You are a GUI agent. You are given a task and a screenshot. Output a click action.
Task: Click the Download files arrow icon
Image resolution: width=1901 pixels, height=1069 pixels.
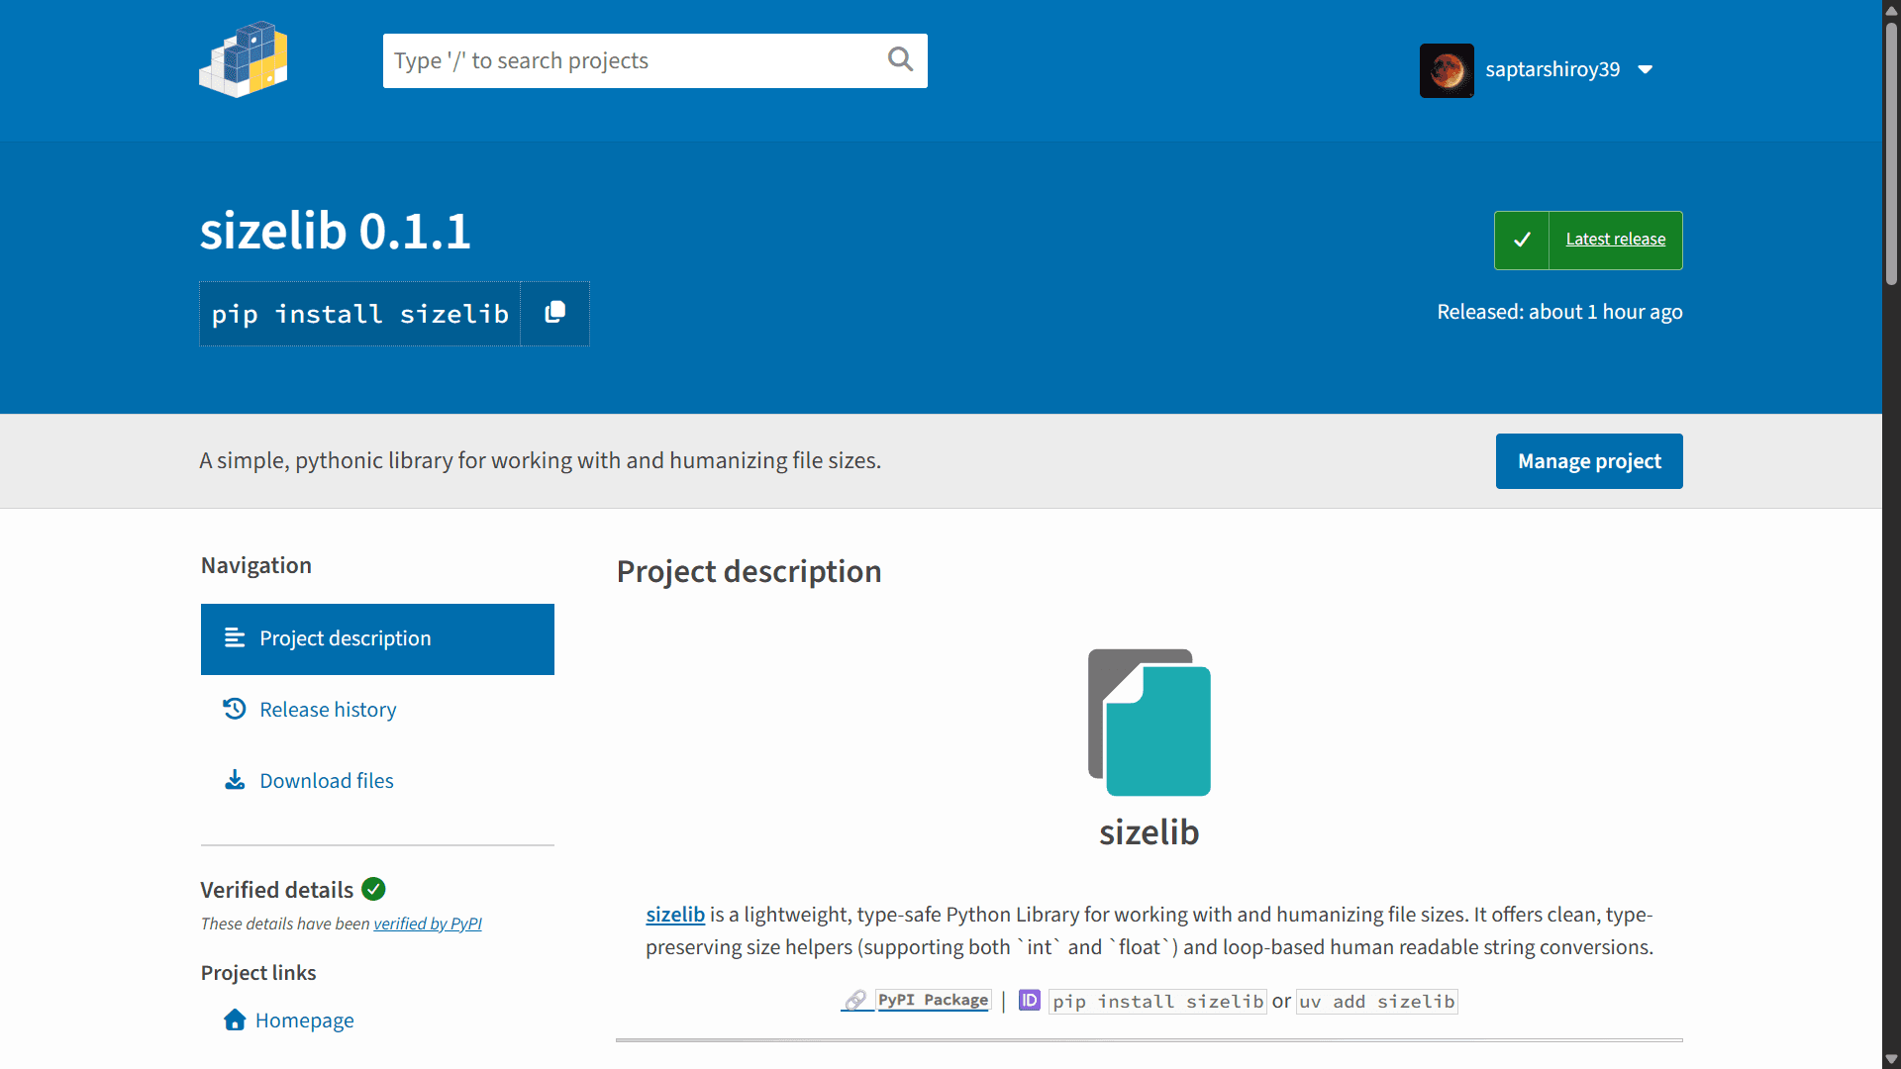click(x=235, y=780)
